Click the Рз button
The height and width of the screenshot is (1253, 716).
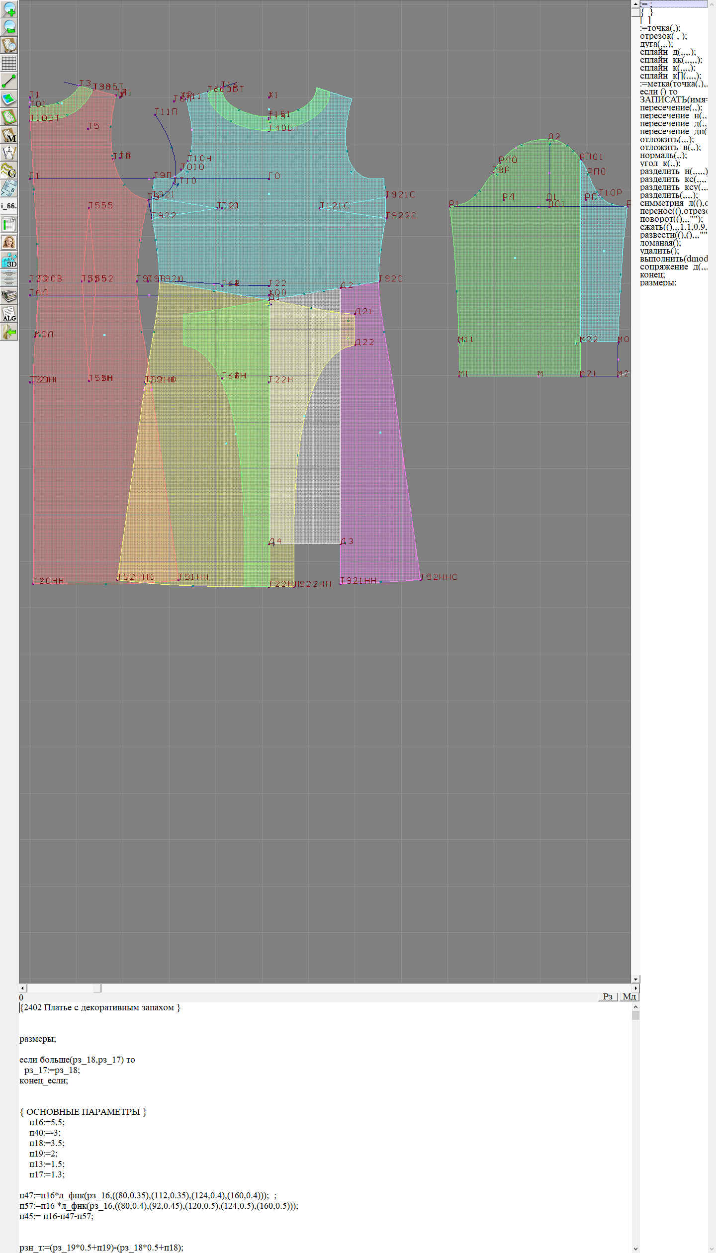click(x=608, y=996)
